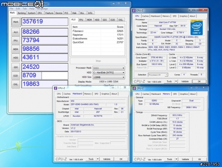Run the FPU benchmark button
This screenshot has width=222, height=167.
coord(16,41)
